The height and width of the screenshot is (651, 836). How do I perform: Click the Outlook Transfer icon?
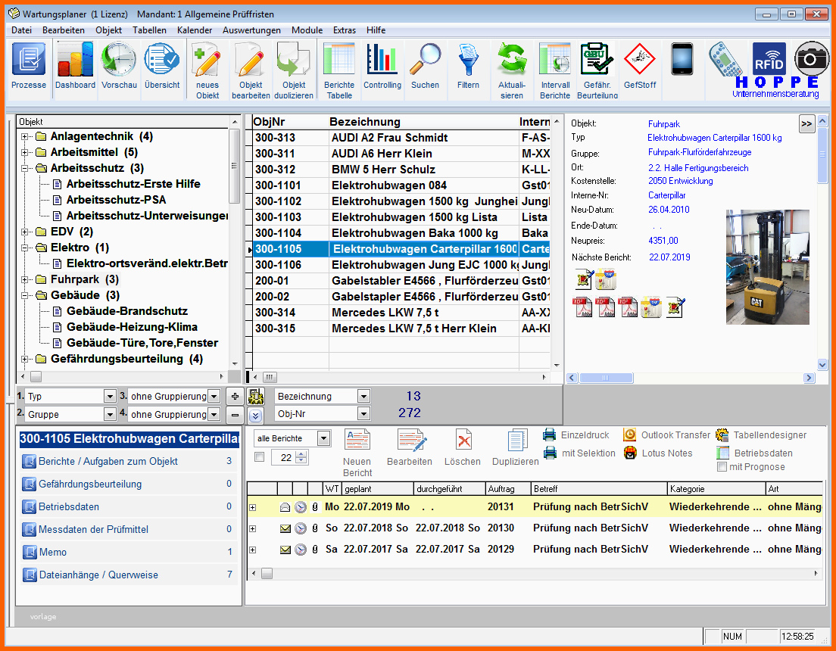click(630, 435)
